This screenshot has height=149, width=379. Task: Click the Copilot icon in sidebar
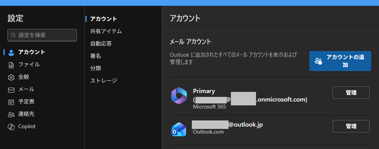click(x=11, y=127)
